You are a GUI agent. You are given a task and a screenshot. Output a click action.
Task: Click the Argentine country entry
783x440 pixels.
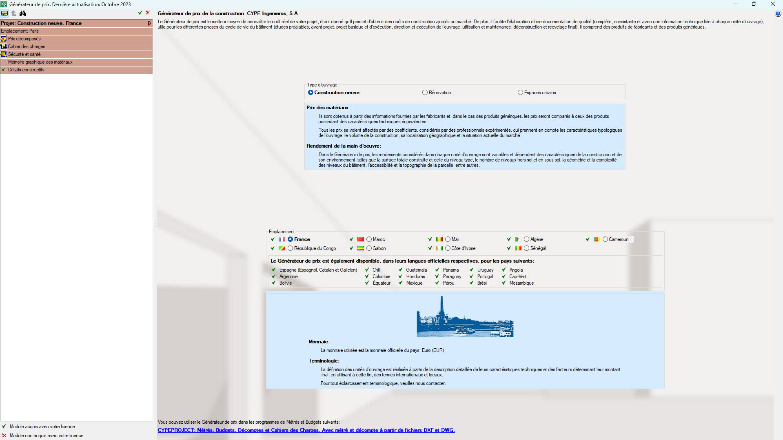pos(288,276)
